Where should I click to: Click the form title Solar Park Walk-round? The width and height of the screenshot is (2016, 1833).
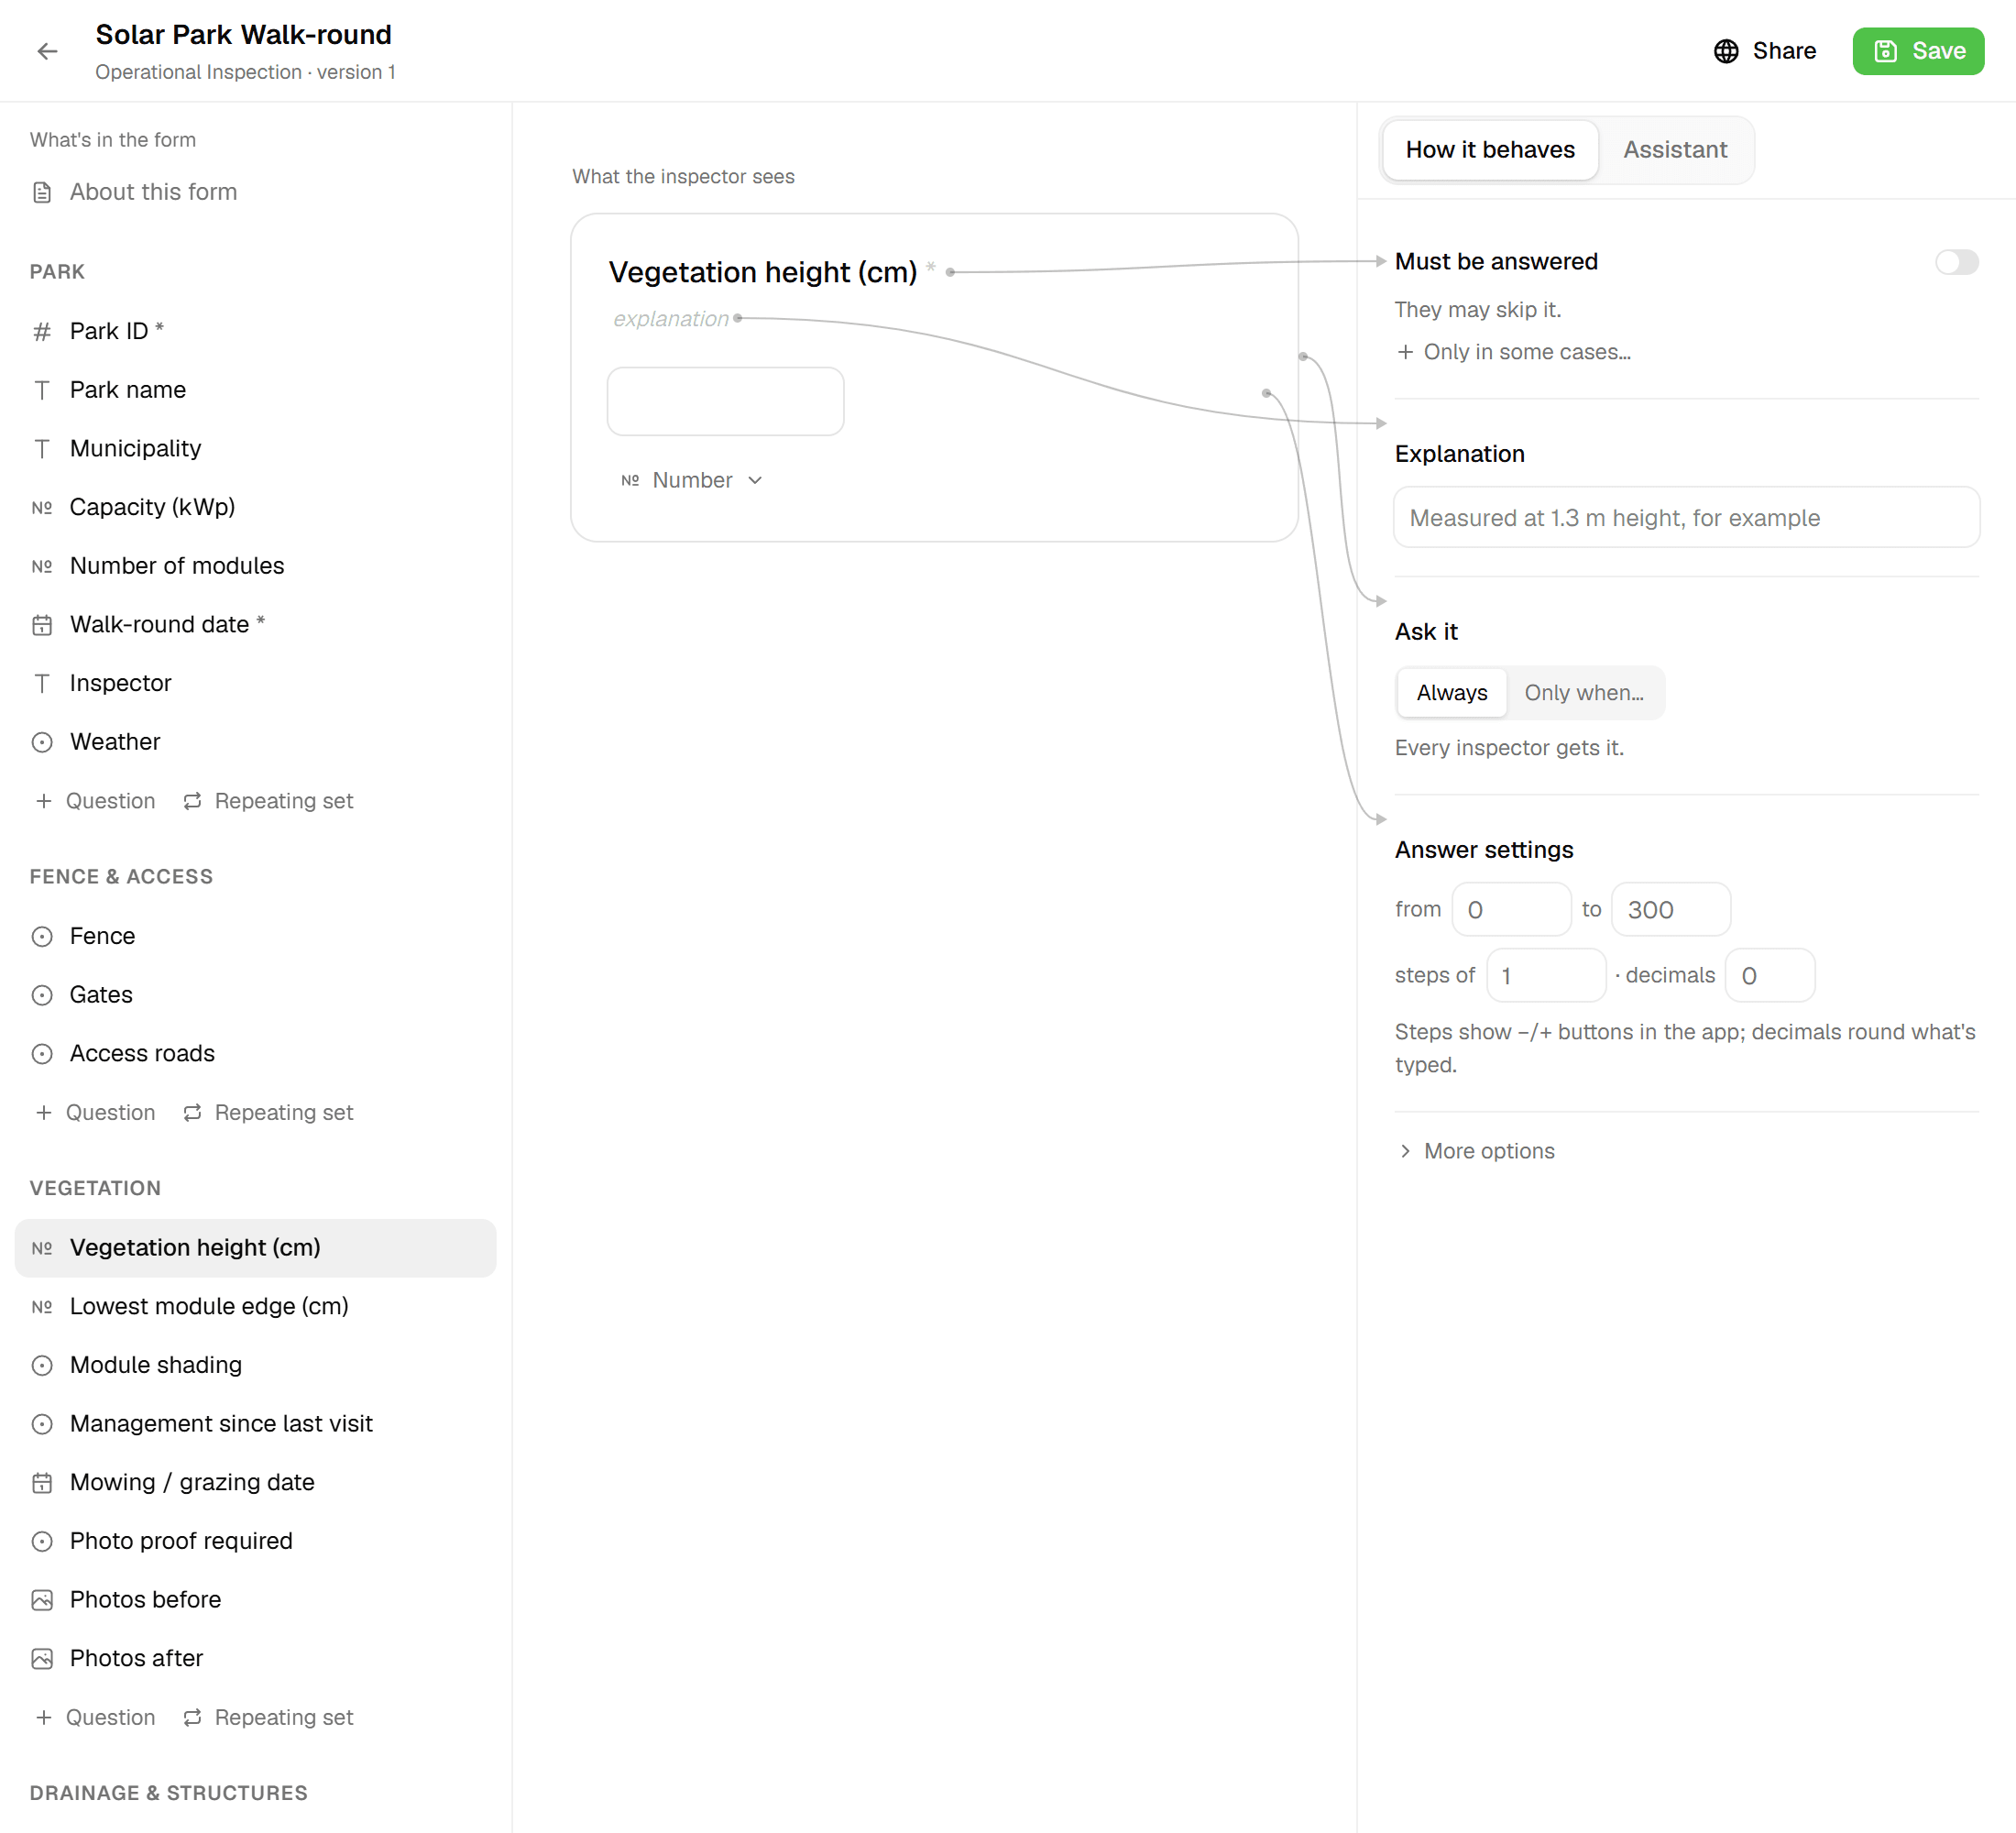click(243, 35)
